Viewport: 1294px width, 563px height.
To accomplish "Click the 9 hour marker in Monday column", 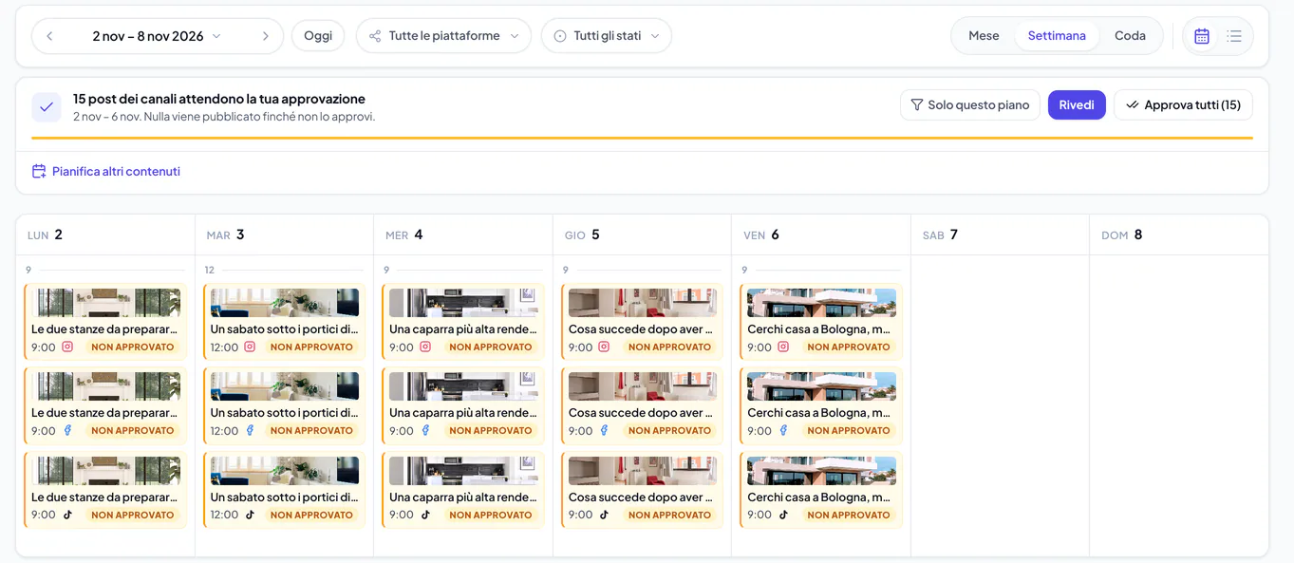I will click(28, 271).
